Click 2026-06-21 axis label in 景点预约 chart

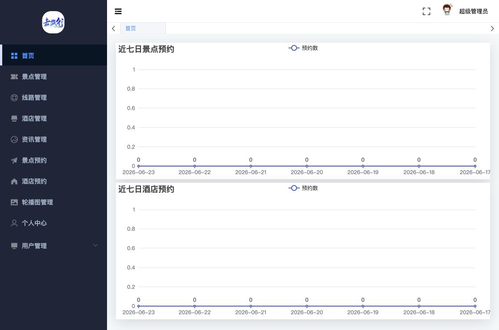click(251, 172)
